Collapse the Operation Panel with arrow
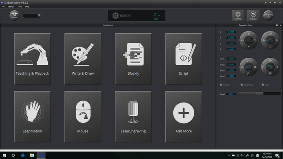 280,25
